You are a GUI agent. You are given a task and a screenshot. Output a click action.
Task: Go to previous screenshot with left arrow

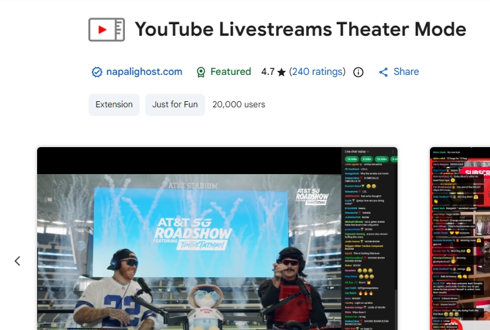[18, 261]
